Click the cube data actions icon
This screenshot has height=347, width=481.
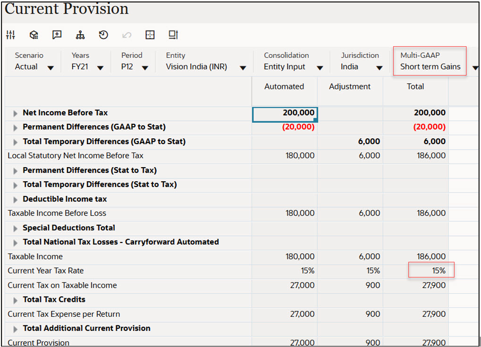click(x=34, y=35)
